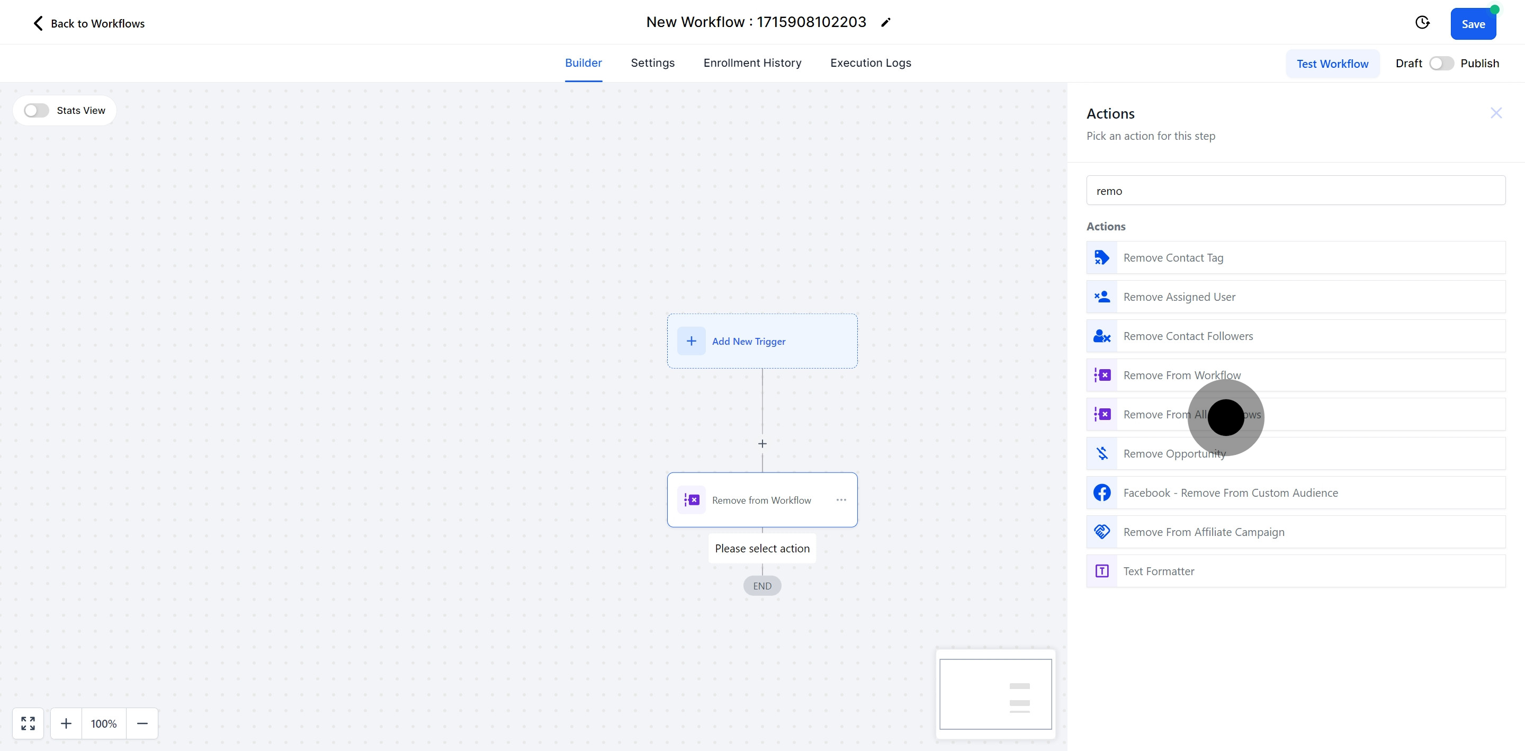Open the Execution Logs tab

click(x=870, y=63)
